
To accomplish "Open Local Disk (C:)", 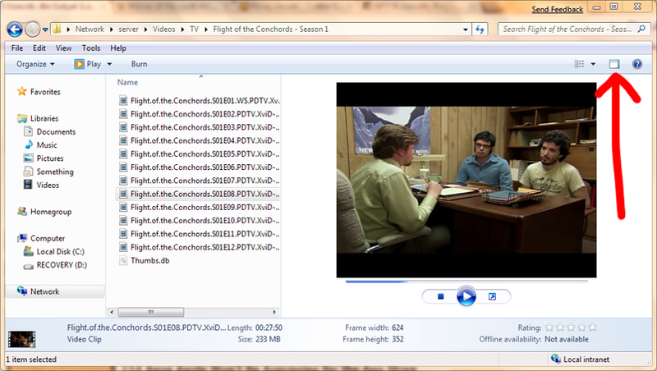I will (60, 252).
